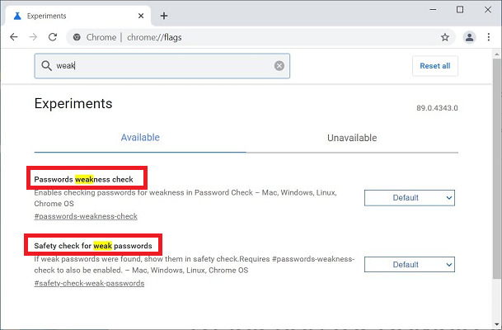Screen dimensions: 502x330
Task: Click the Safety check for weak passwords title
Action: coord(93,246)
